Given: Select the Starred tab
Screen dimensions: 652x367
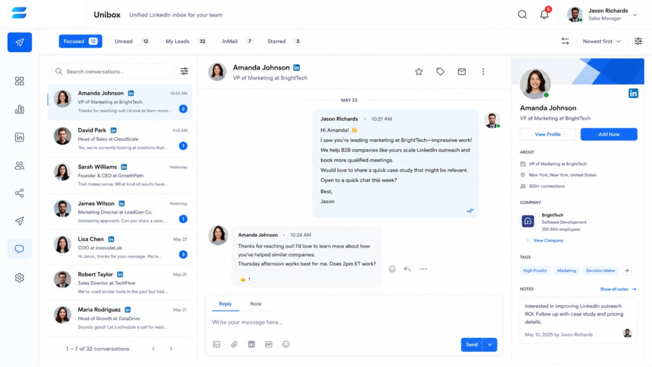Looking at the screenshot, I should click(x=285, y=41).
